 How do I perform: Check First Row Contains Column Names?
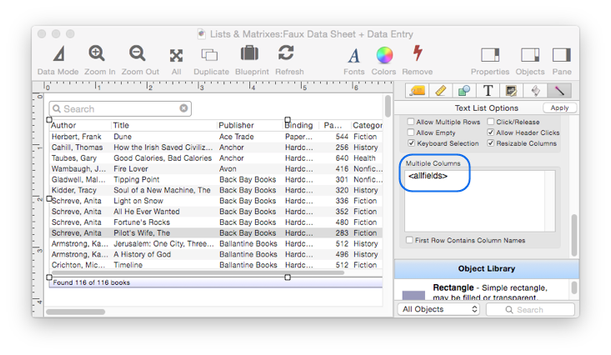tap(409, 240)
